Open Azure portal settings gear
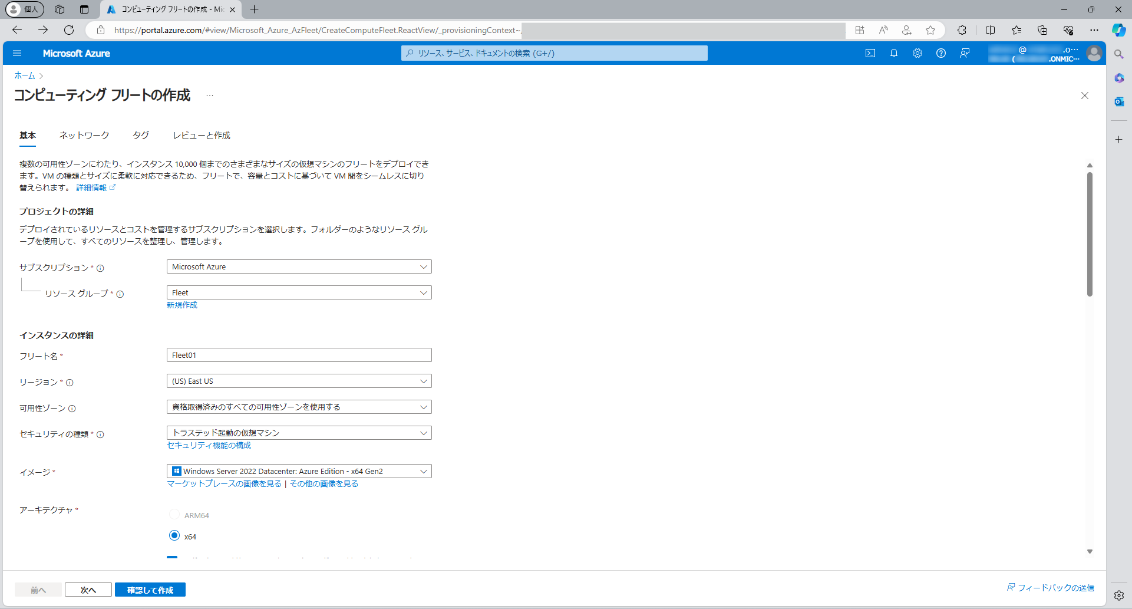 pyautogui.click(x=918, y=53)
